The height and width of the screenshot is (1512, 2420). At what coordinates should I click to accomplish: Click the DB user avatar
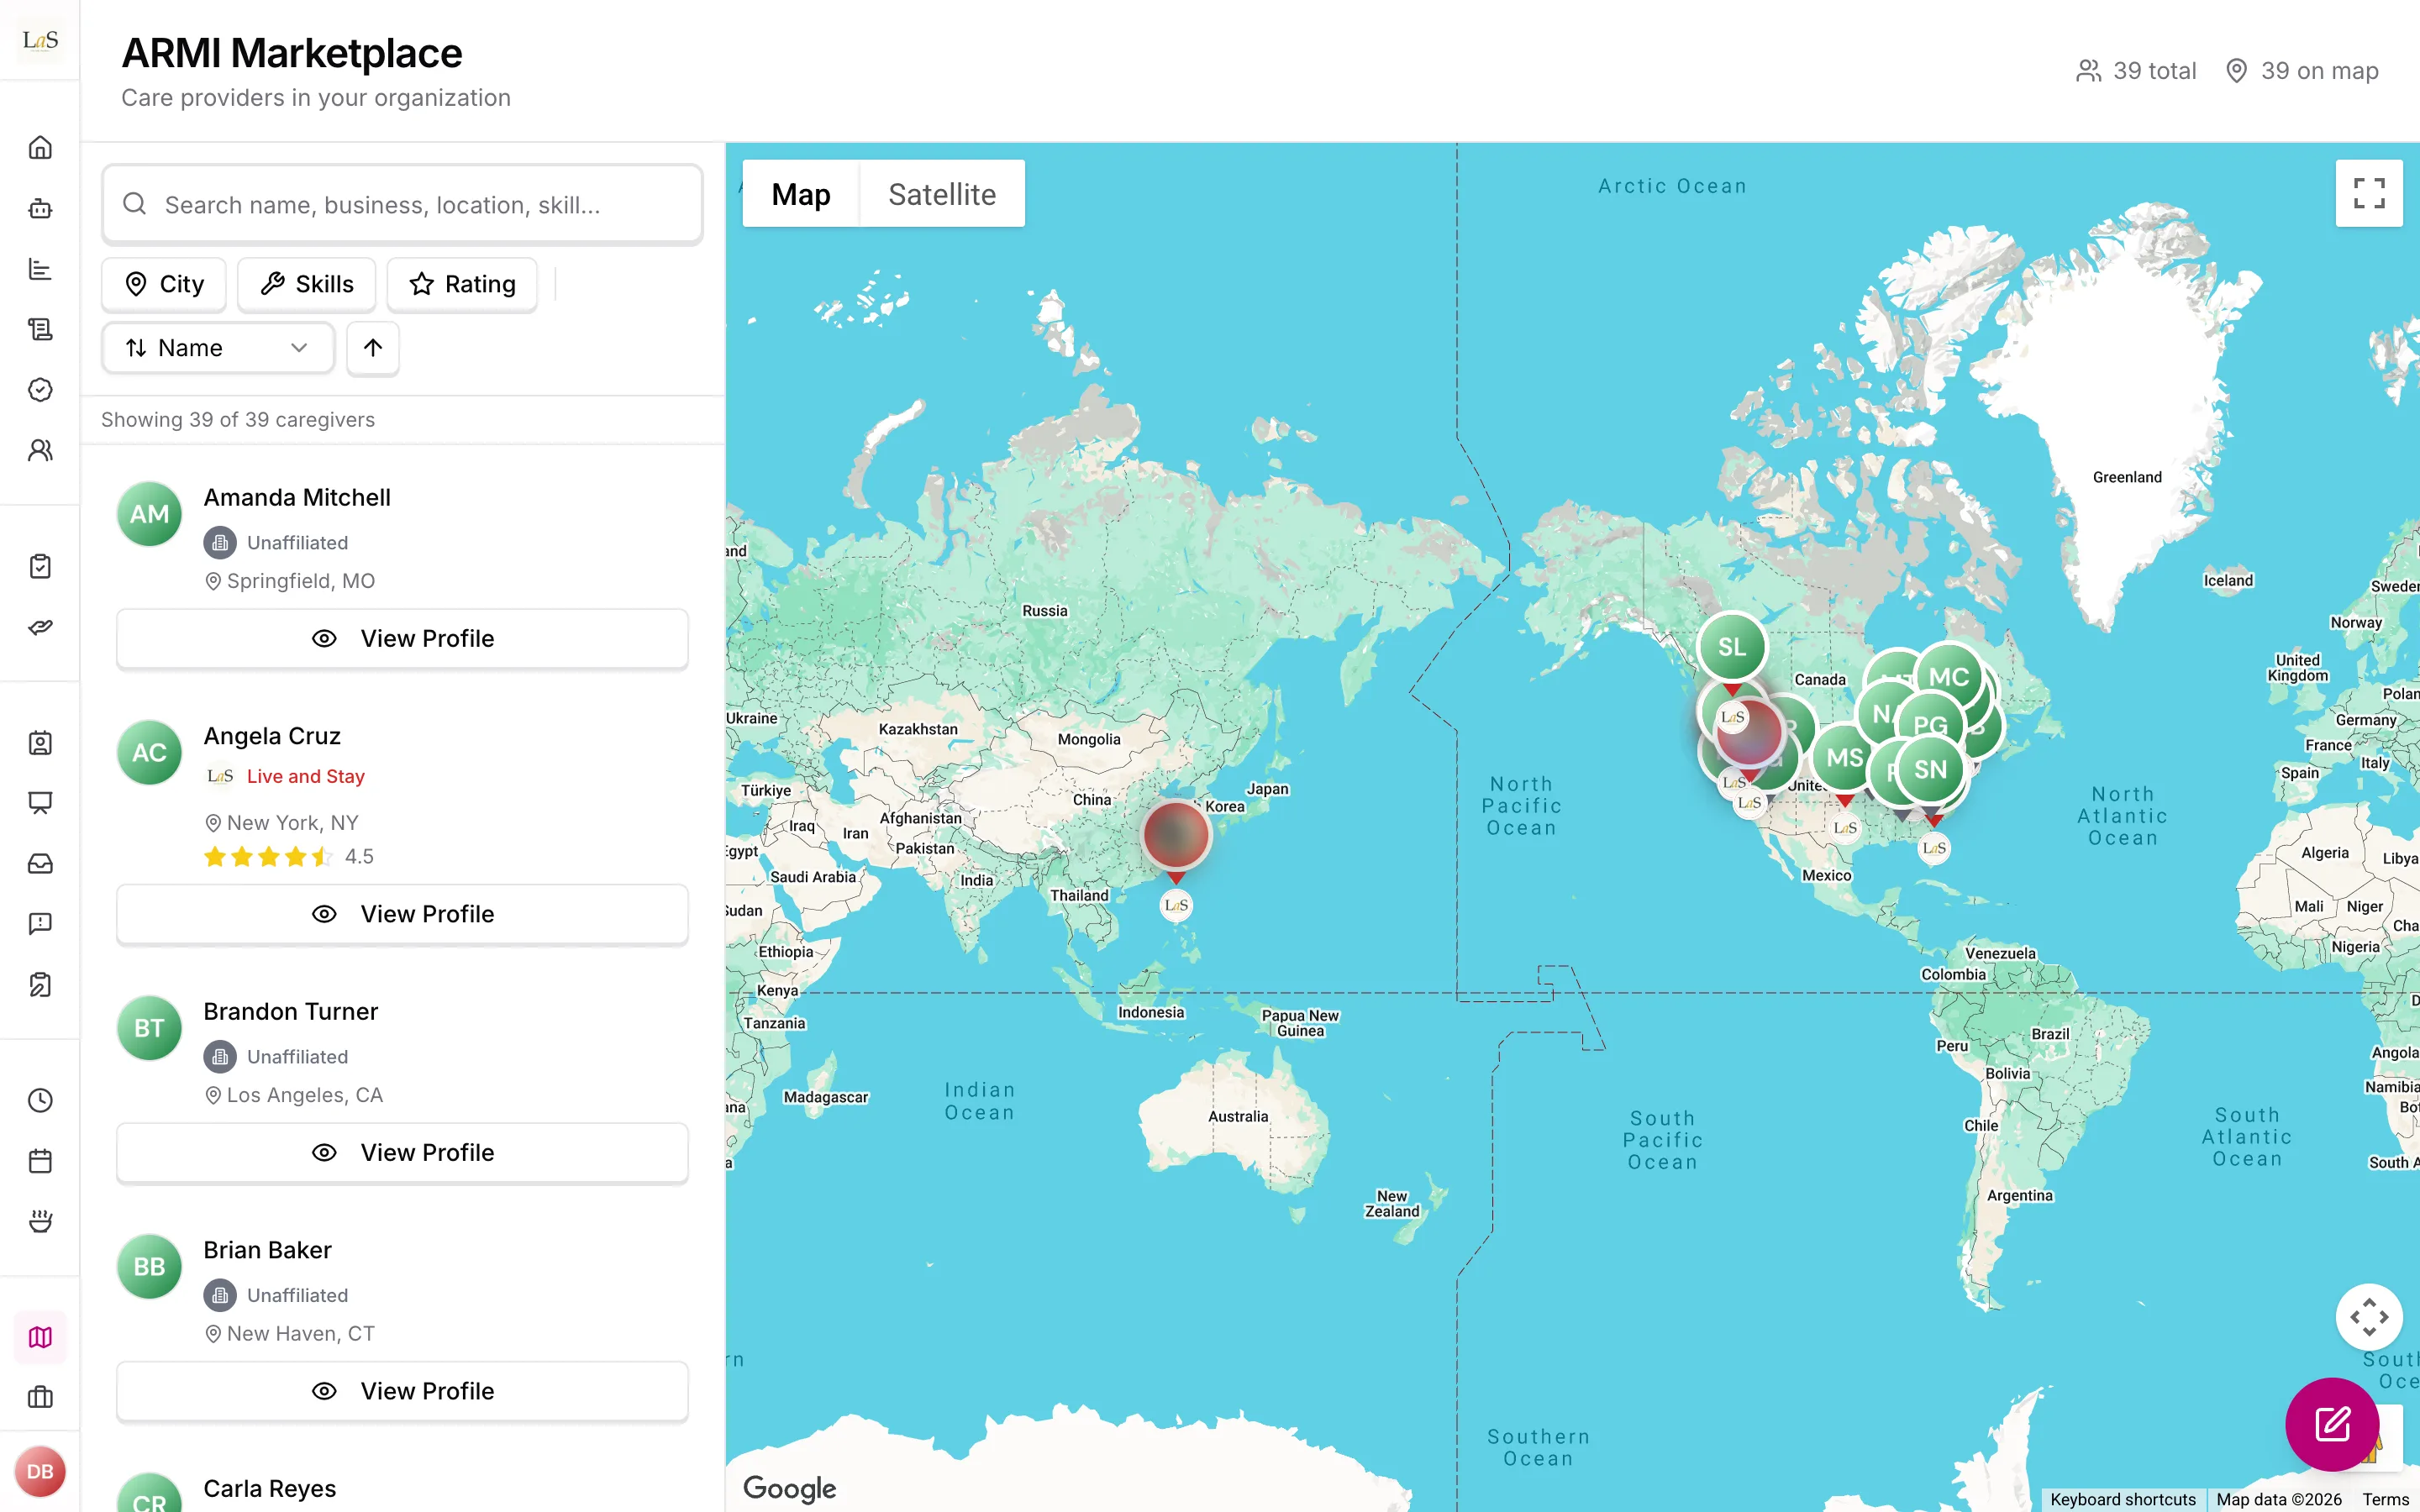point(40,1471)
